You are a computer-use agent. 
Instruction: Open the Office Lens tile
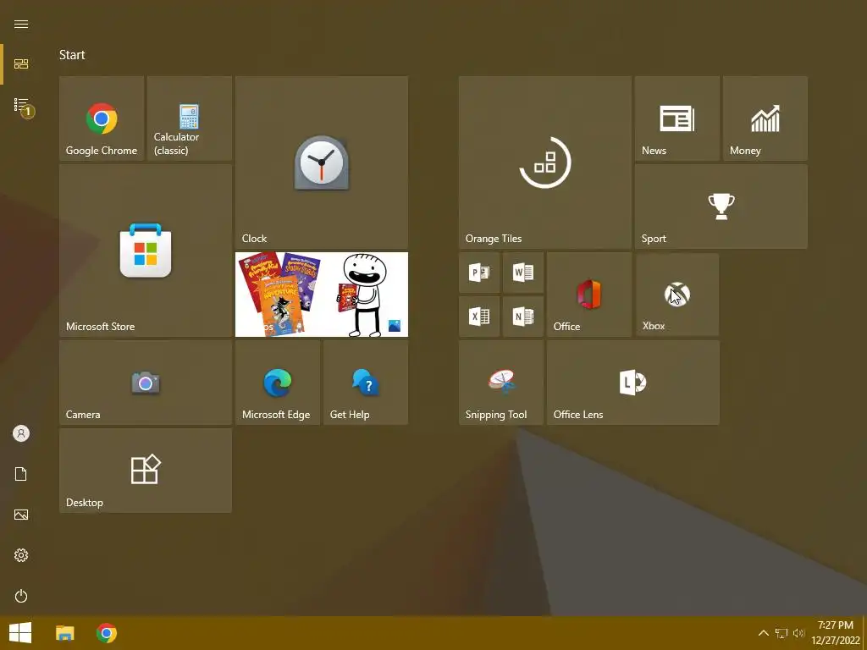633,383
